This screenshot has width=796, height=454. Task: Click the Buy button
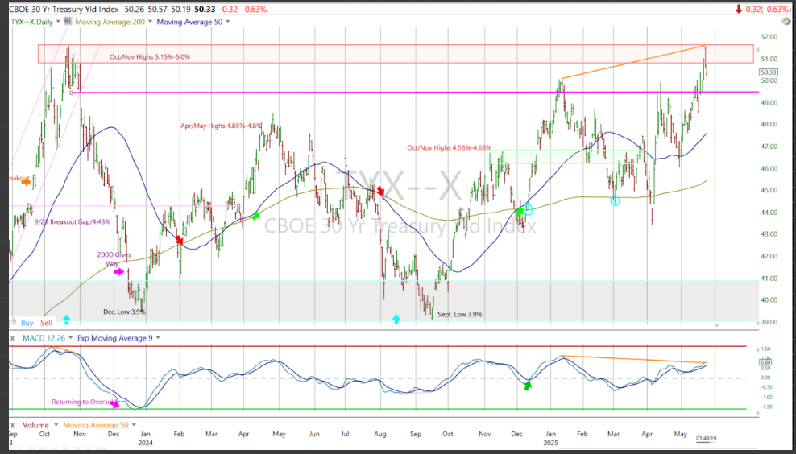[x=27, y=323]
